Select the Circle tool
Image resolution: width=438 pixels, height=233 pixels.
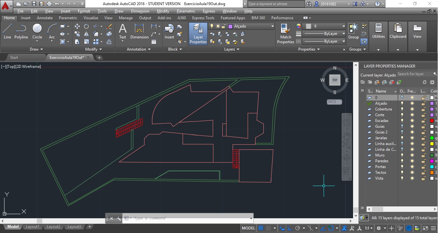coord(37,31)
